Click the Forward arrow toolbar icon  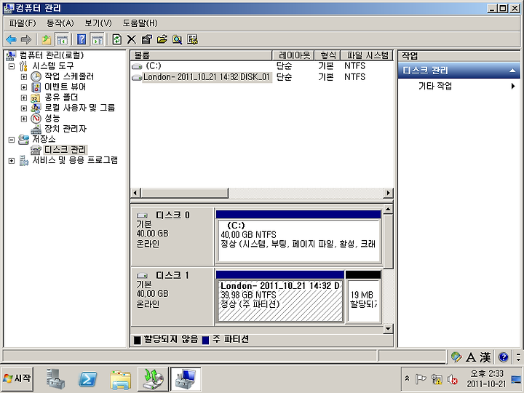[25, 39]
